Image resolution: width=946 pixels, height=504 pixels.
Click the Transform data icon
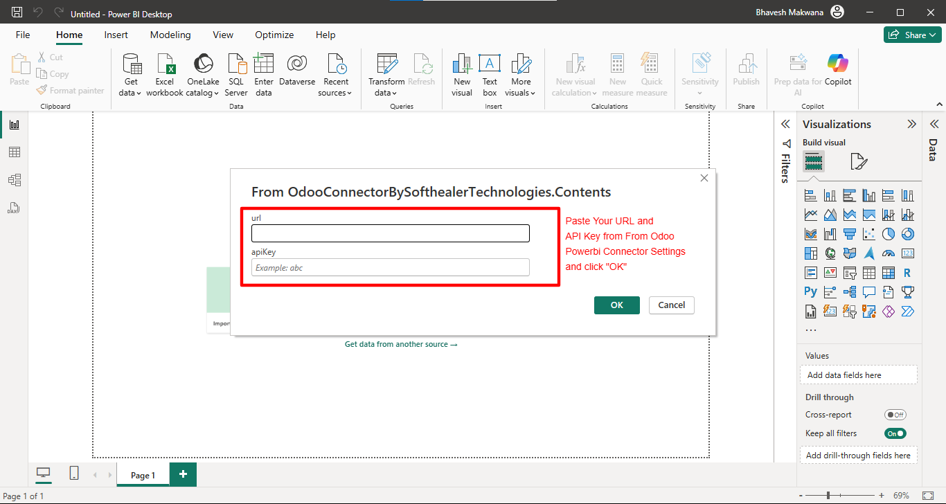pos(386,64)
